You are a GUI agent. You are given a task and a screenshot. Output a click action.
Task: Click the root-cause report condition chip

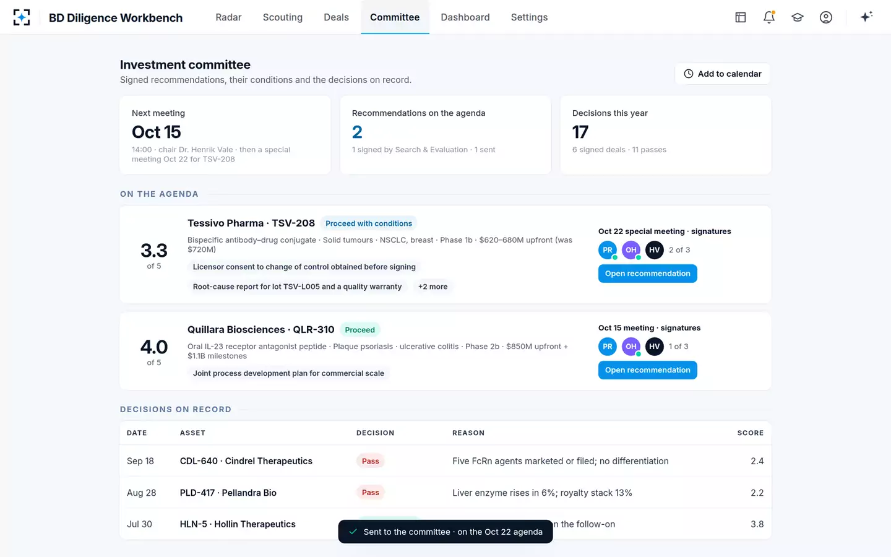coord(297,287)
